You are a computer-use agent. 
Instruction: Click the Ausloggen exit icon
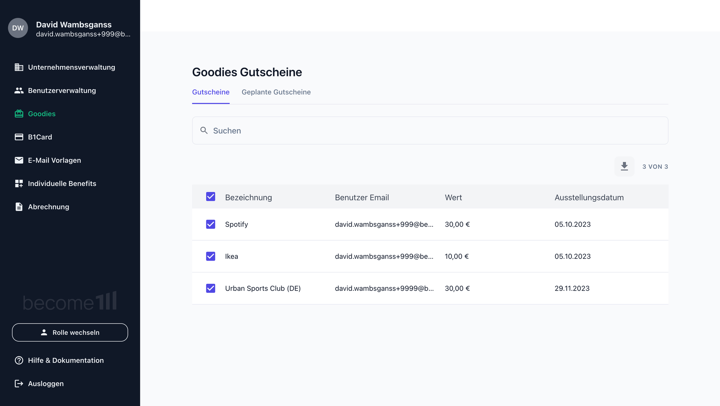[x=19, y=384]
